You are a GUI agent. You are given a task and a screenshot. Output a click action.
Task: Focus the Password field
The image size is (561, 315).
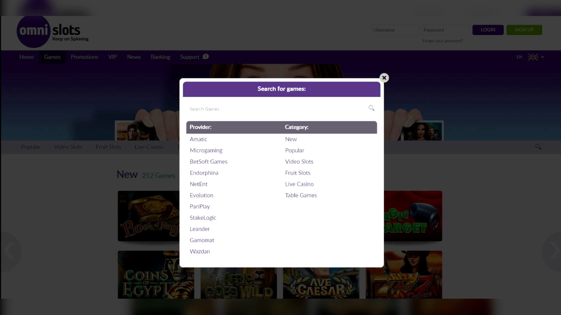(x=446, y=30)
